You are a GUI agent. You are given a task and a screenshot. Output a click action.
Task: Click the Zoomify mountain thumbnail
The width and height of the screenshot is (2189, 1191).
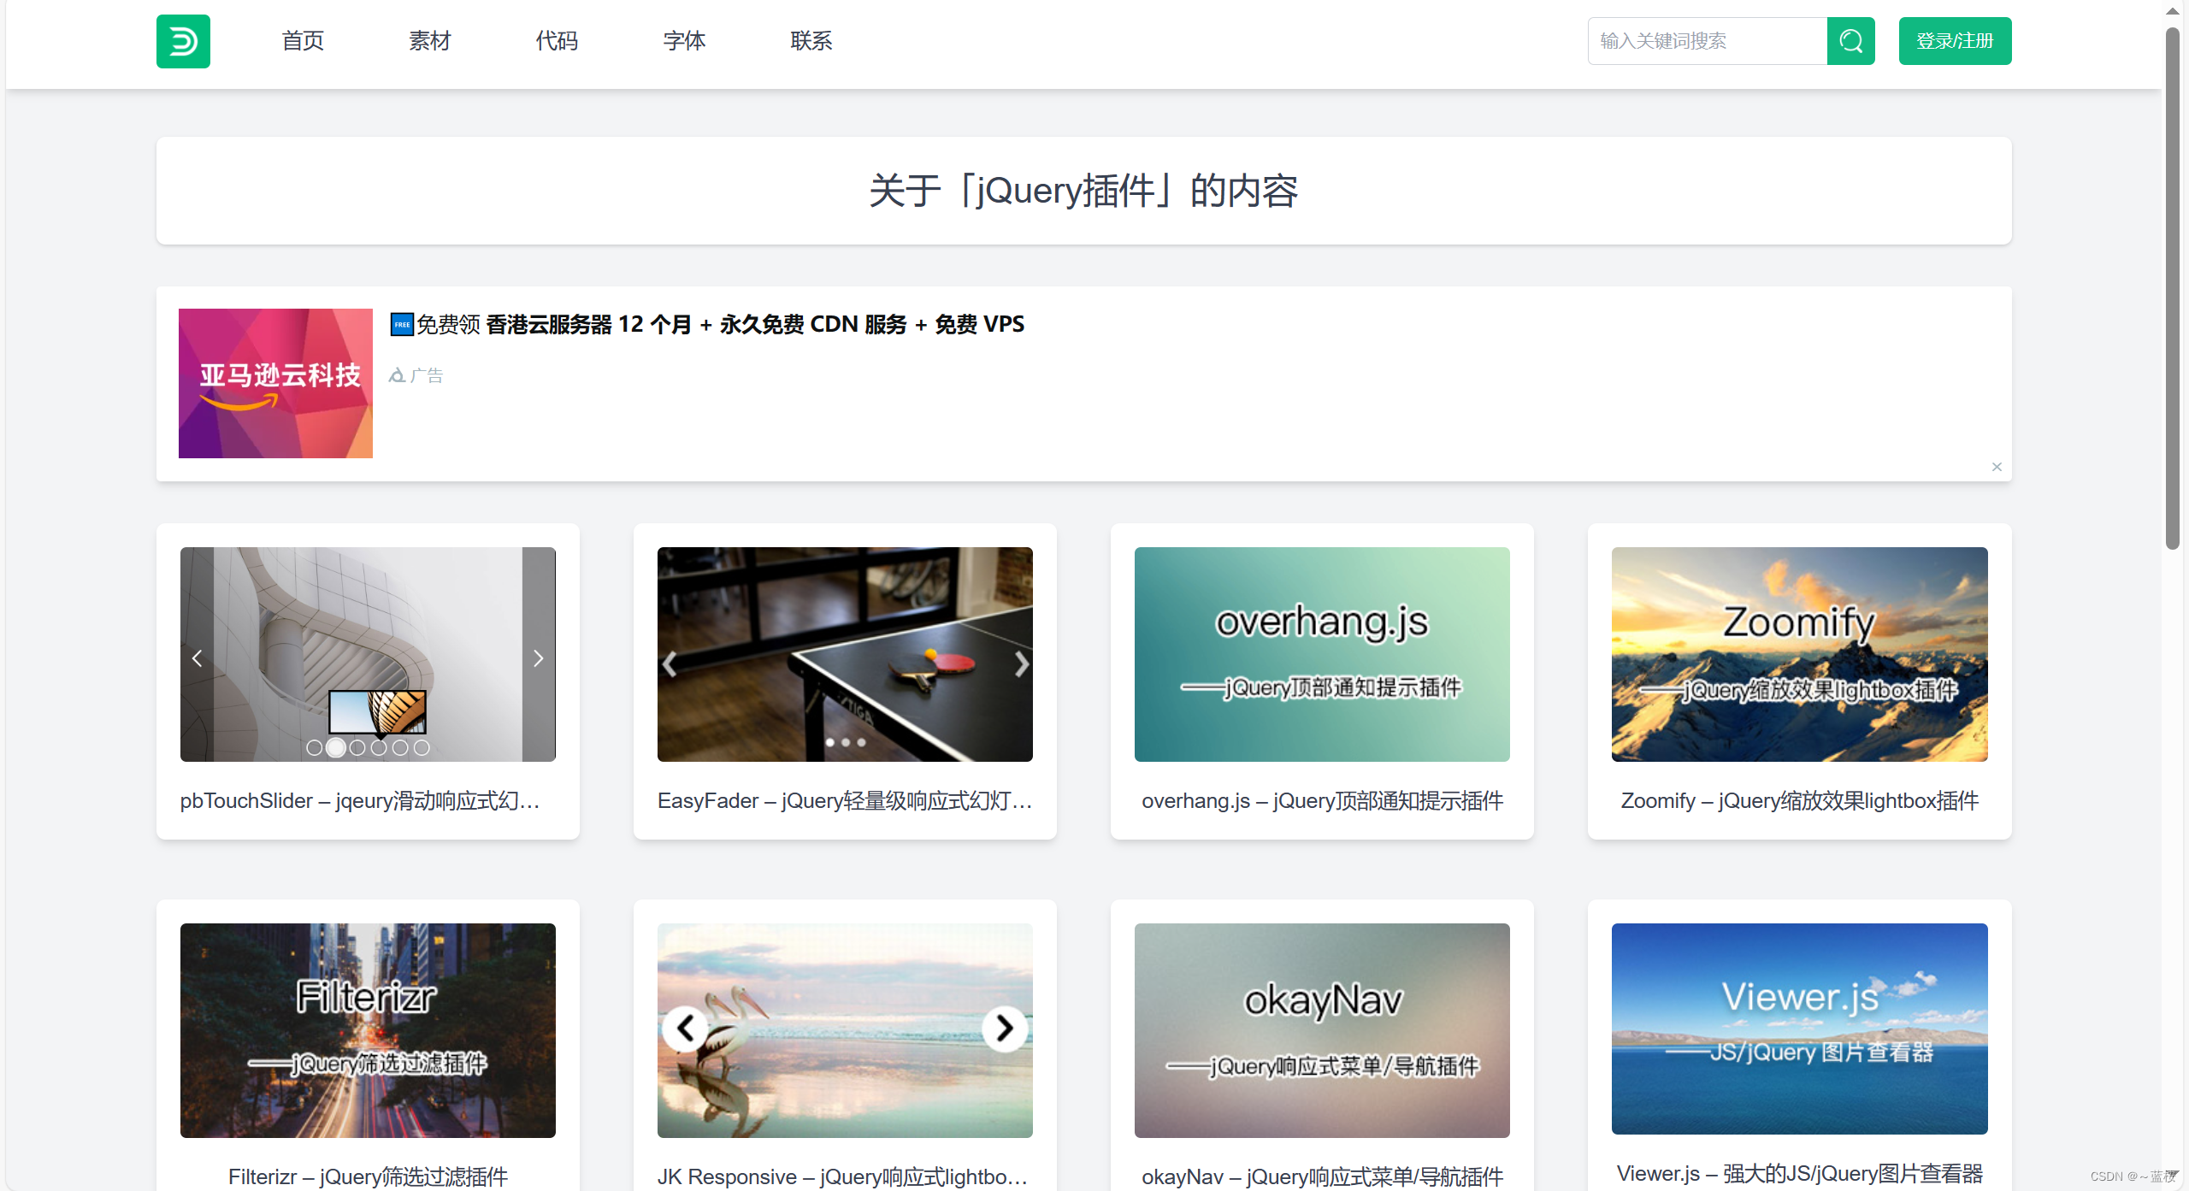click(1799, 654)
